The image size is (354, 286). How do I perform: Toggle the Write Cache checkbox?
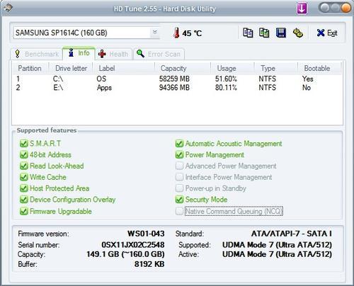pos(24,177)
